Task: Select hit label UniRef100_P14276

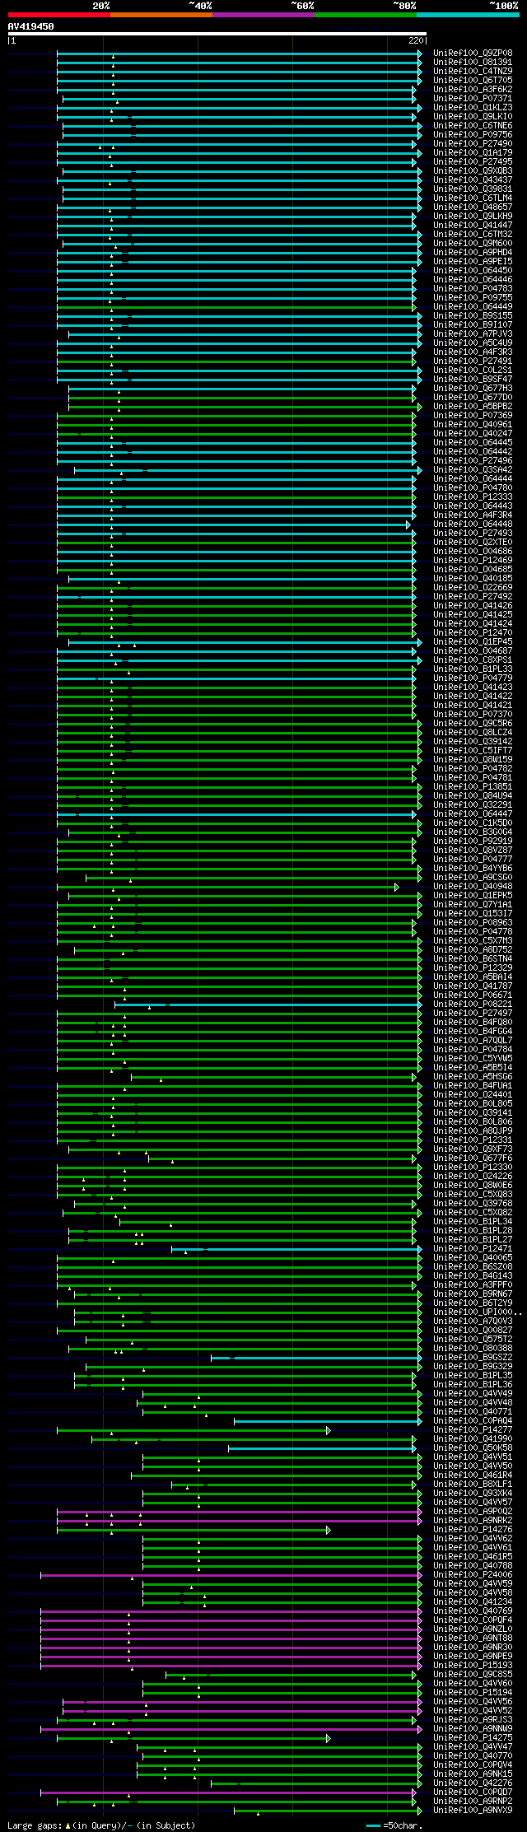Action: pyautogui.click(x=473, y=1530)
